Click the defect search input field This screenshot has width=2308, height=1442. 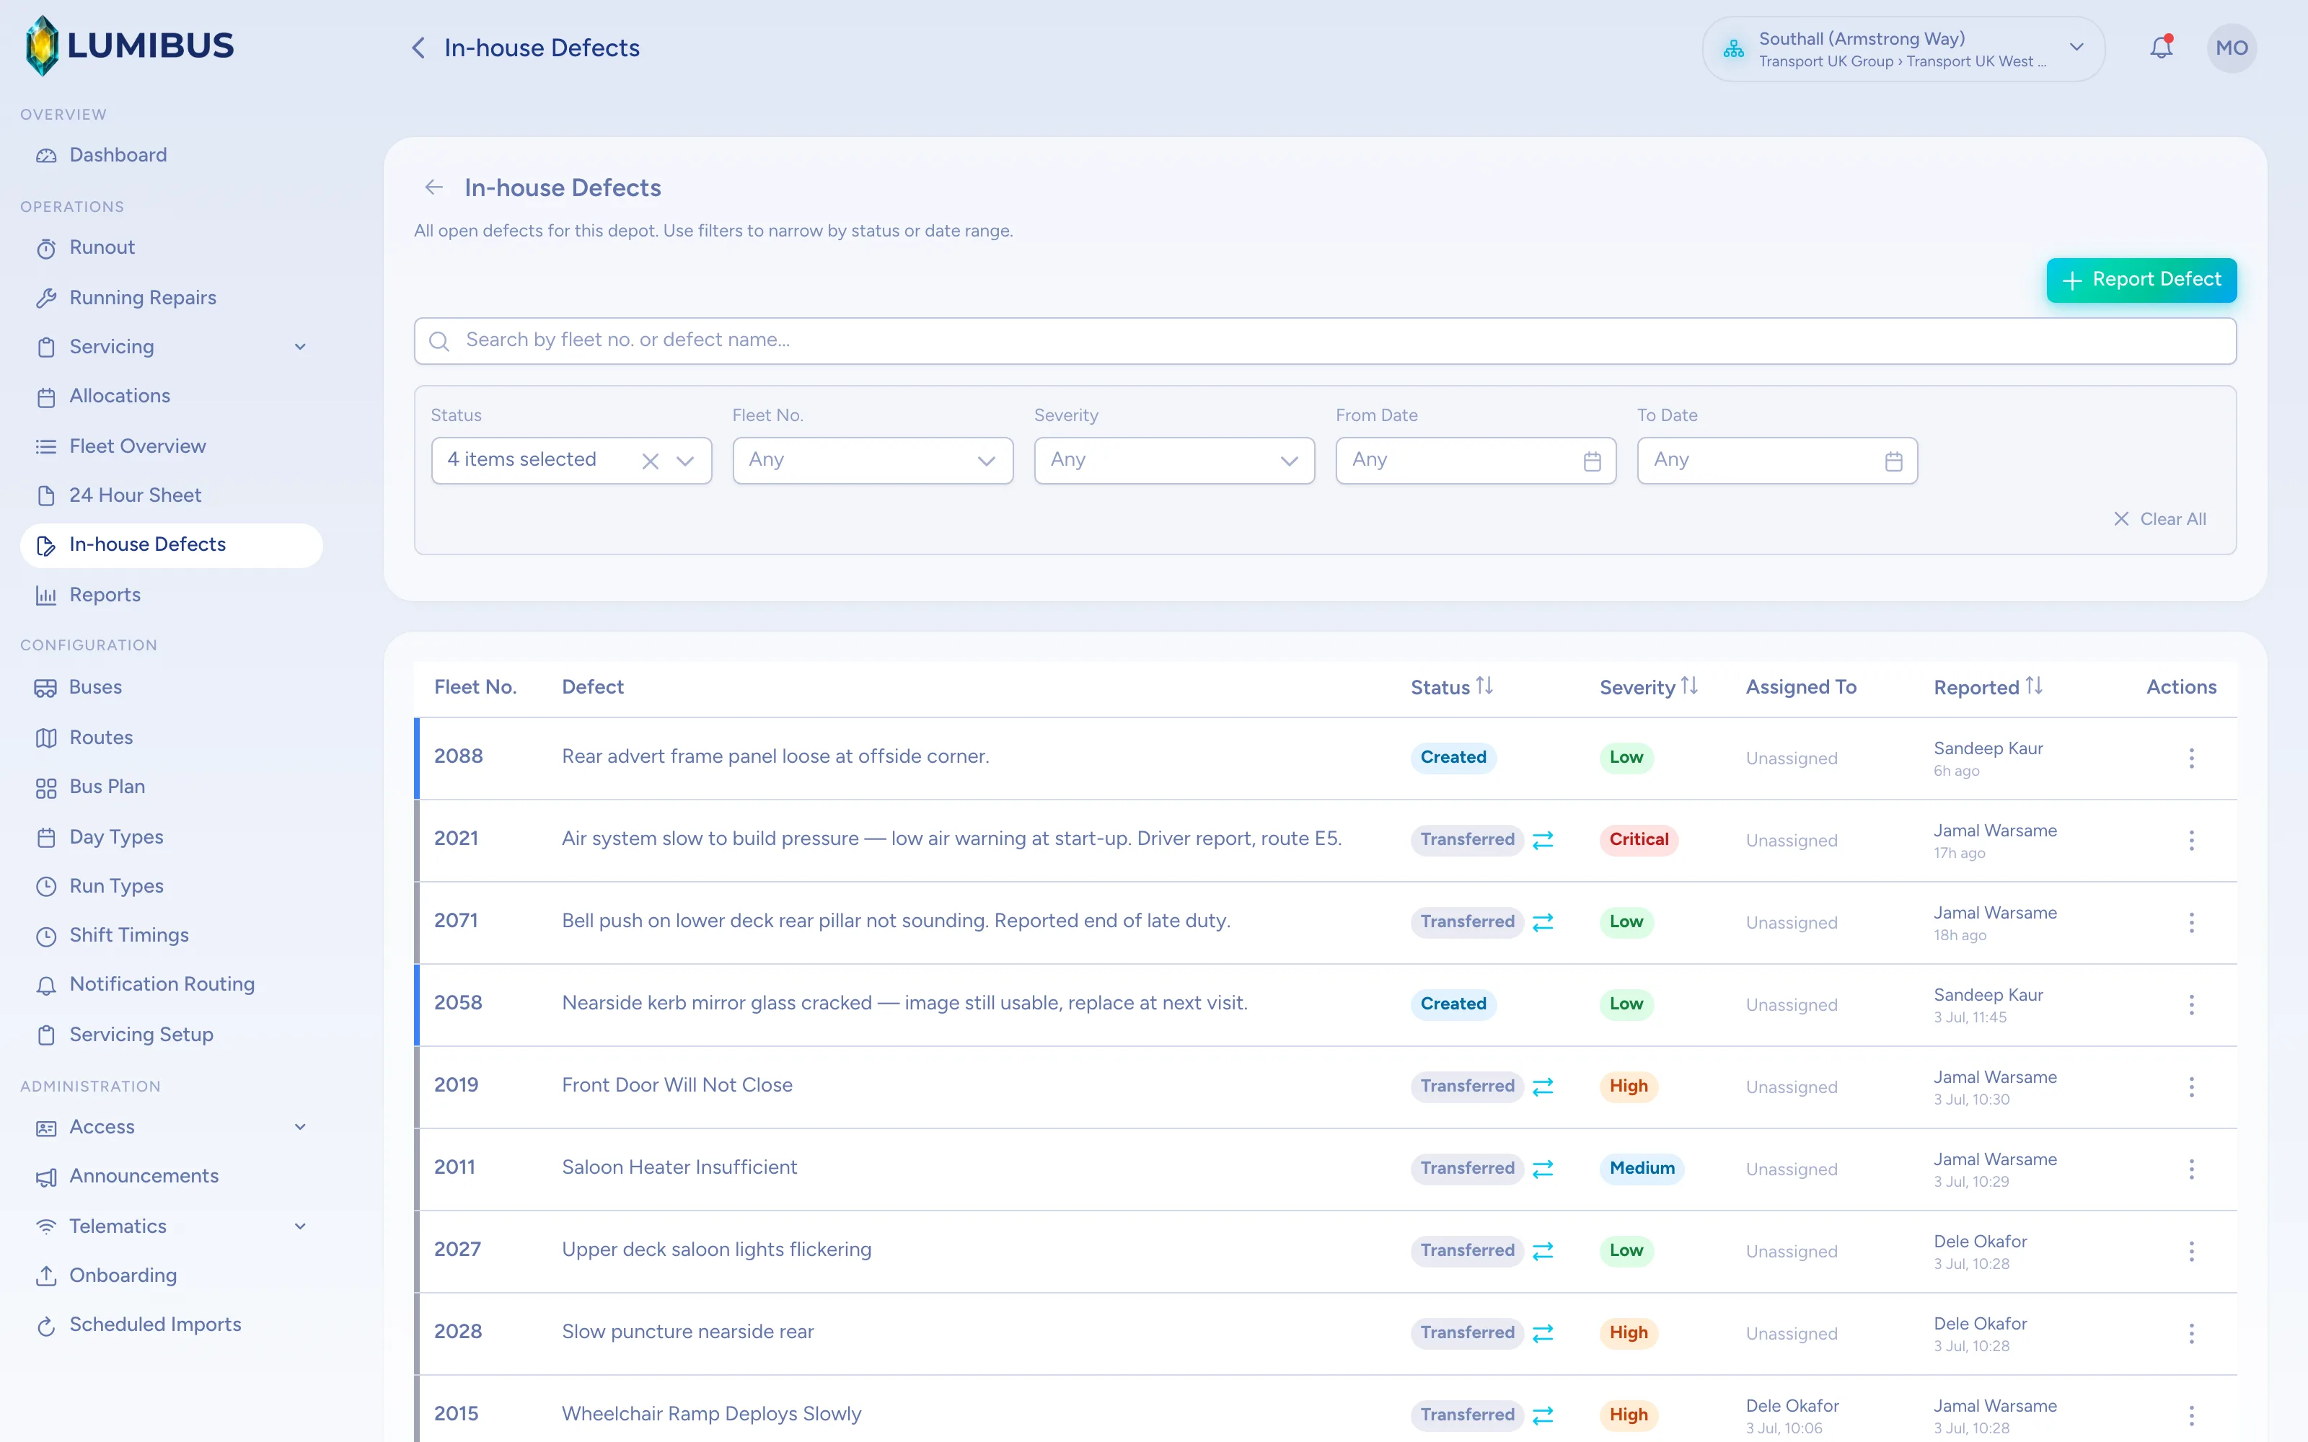(1325, 340)
